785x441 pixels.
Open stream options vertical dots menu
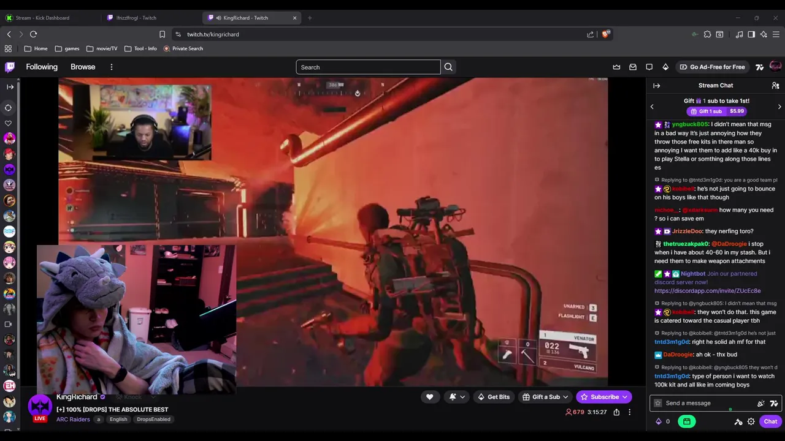pyautogui.click(x=629, y=412)
